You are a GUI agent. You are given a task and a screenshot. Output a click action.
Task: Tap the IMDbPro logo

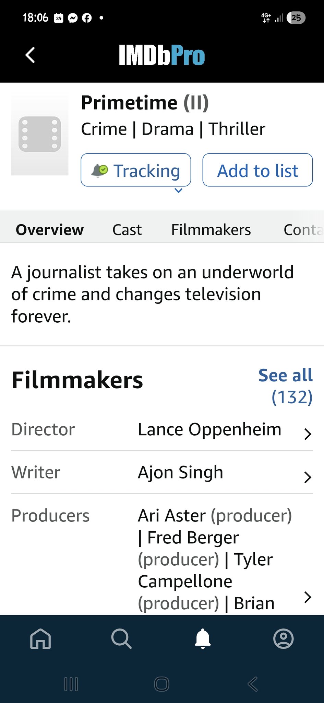tap(162, 55)
